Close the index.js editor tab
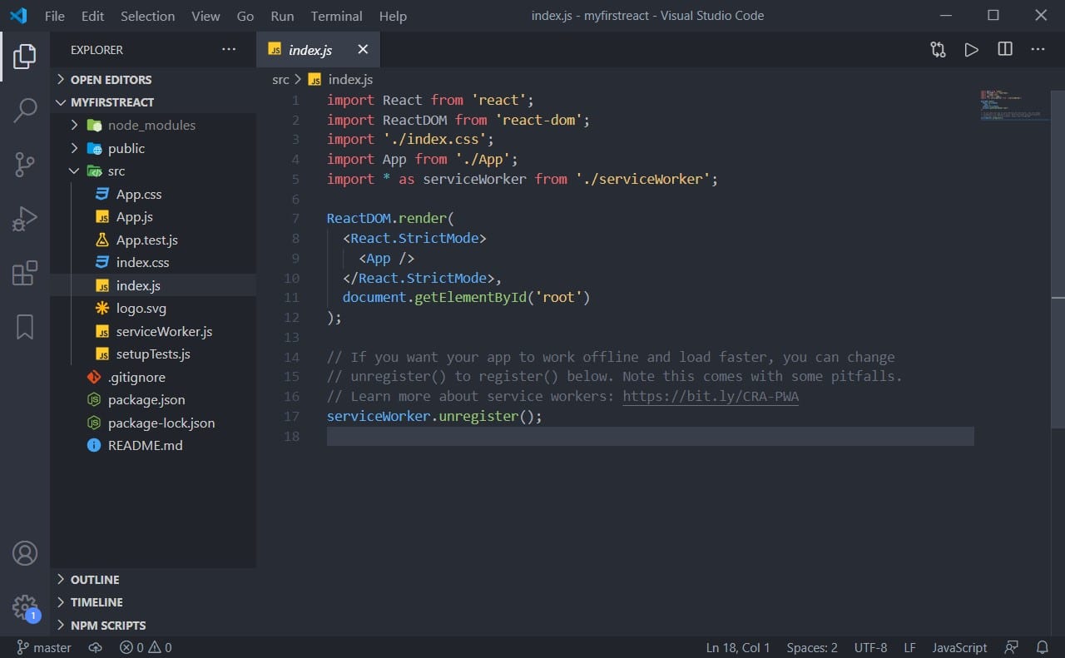The image size is (1065, 658). tap(363, 50)
